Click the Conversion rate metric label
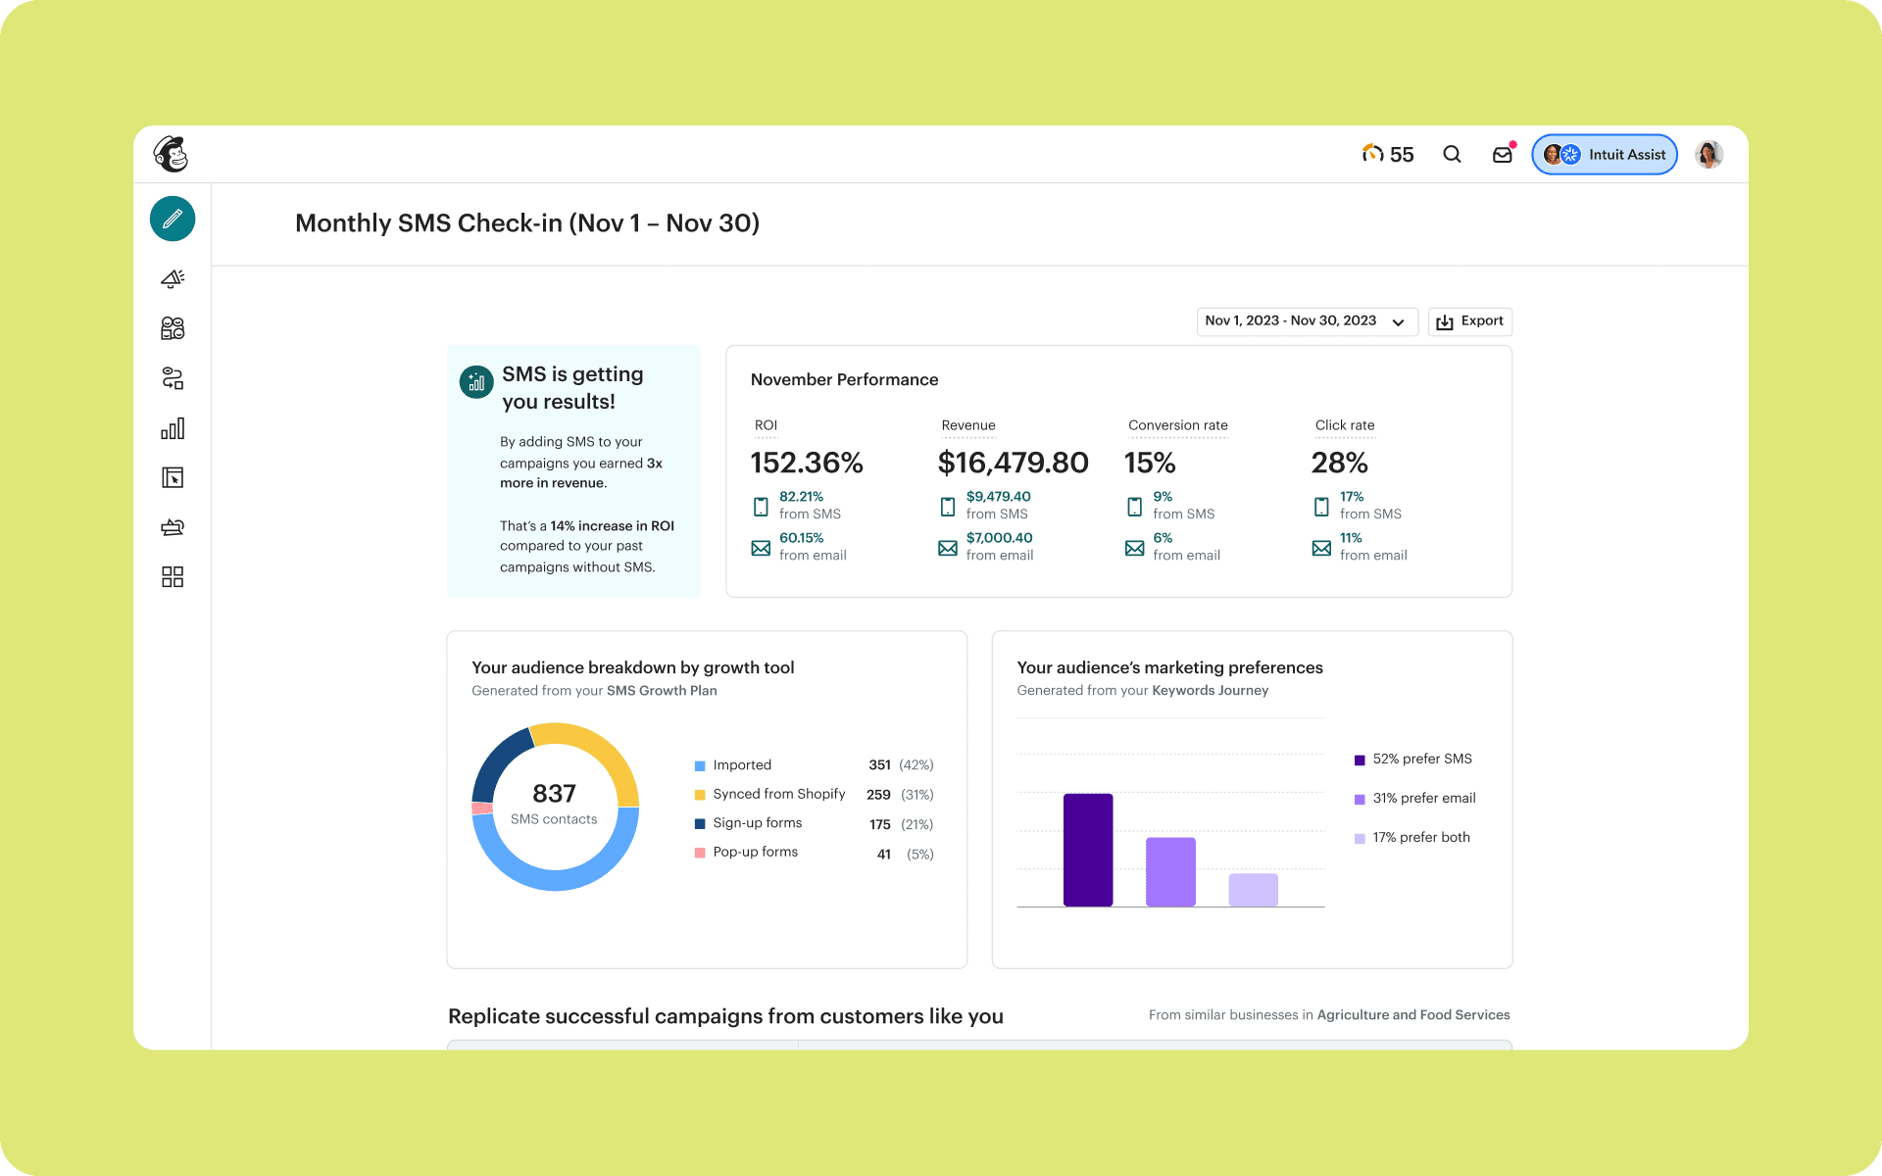 pos(1177,425)
